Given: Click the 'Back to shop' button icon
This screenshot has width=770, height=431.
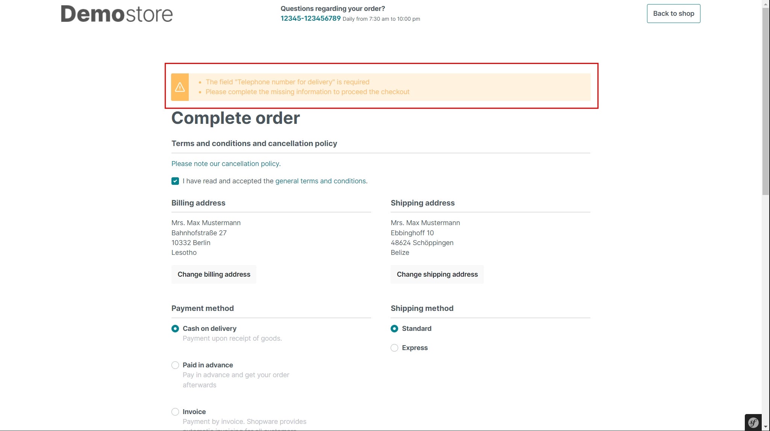Looking at the screenshot, I should (x=674, y=13).
